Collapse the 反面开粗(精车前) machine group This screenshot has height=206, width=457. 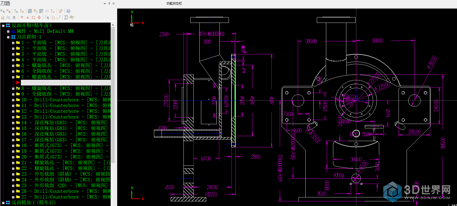coord(3,26)
